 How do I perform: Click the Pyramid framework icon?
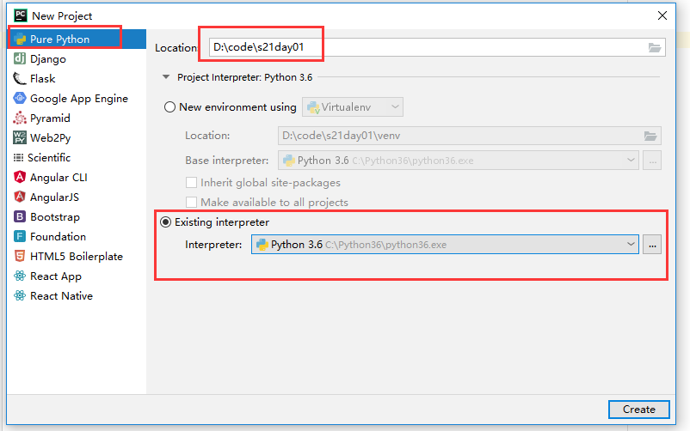pyautogui.click(x=20, y=118)
